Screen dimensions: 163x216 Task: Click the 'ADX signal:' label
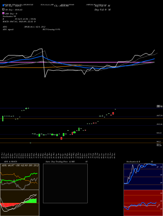(x=8, y=29)
